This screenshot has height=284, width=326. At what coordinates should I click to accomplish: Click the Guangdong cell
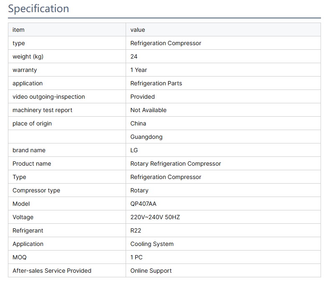coord(146,137)
